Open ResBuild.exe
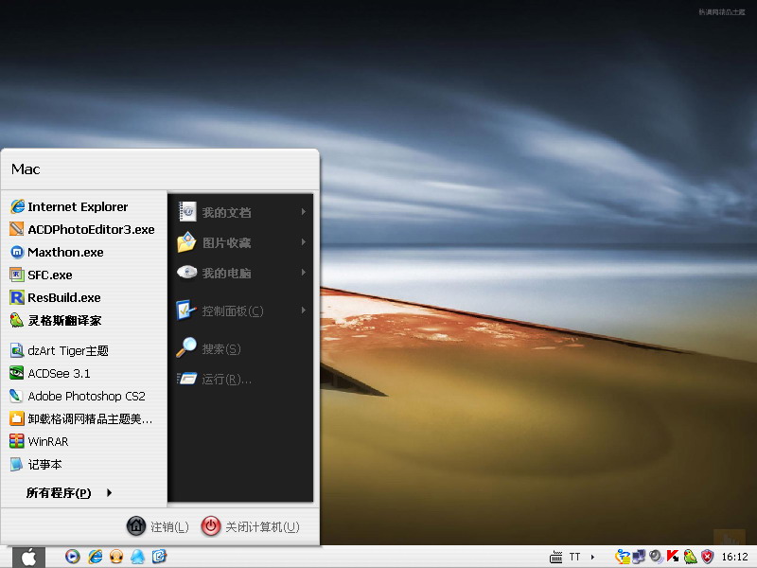The image size is (757, 568). pyautogui.click(x=83, y=297)
